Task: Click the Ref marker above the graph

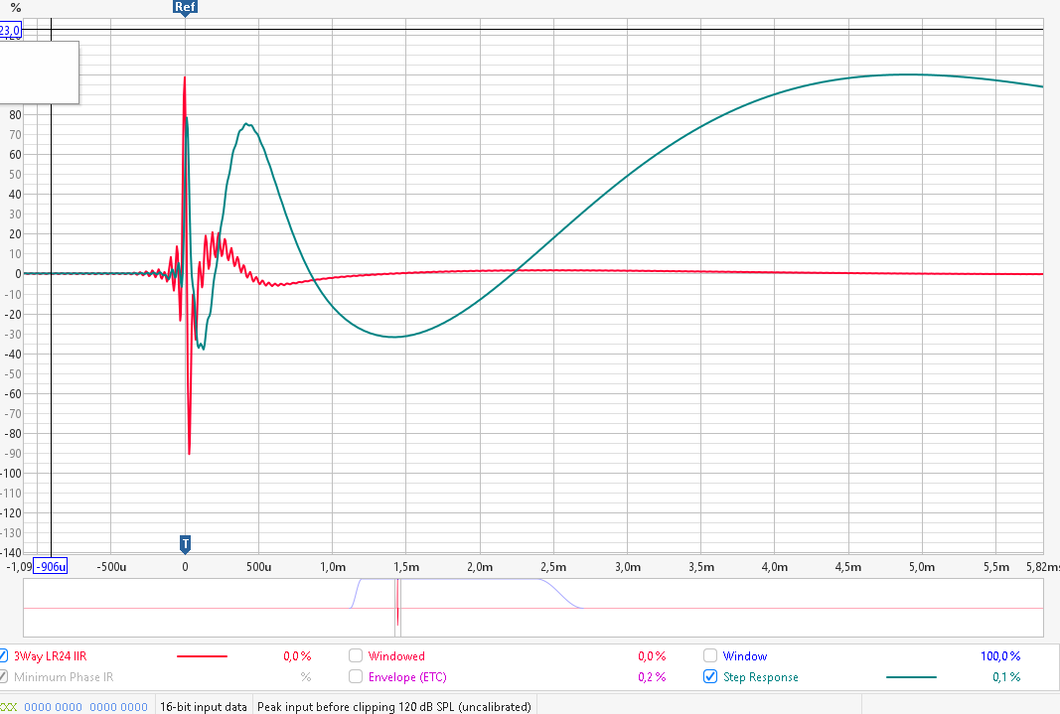Action: click(185, 8)
